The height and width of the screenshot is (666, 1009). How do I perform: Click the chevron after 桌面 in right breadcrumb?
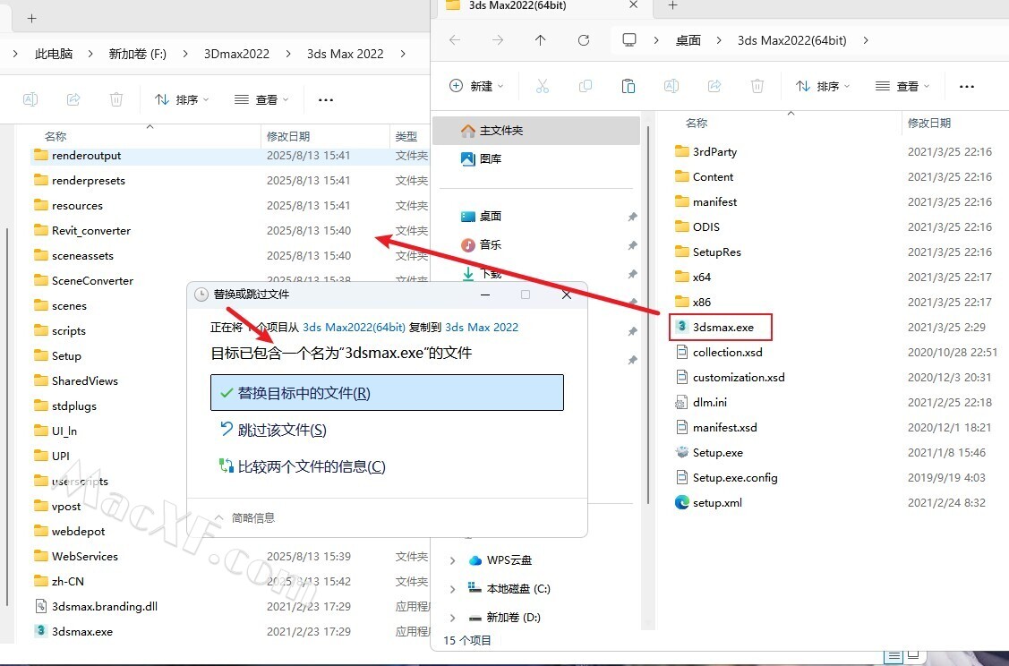pos(719,40)
